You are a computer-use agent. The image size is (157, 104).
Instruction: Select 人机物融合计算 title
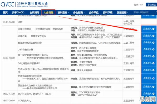tap(26, 50)
